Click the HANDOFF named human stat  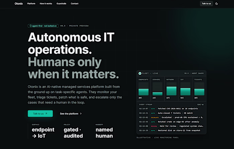coord(104,131)
